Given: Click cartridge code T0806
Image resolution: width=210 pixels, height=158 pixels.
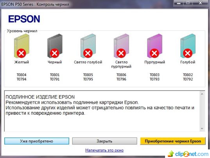Looking at the screenshot, I should point(121,75).
